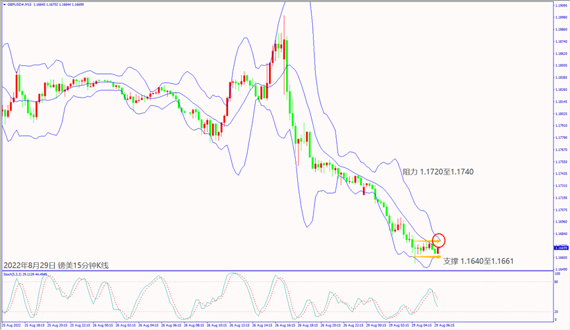Click the 80 level on stochastic scale

tap(556, 283)
